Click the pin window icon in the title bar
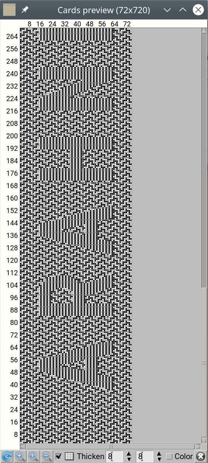This screenshot has height=463, width=208. click(x=25, y=10)
